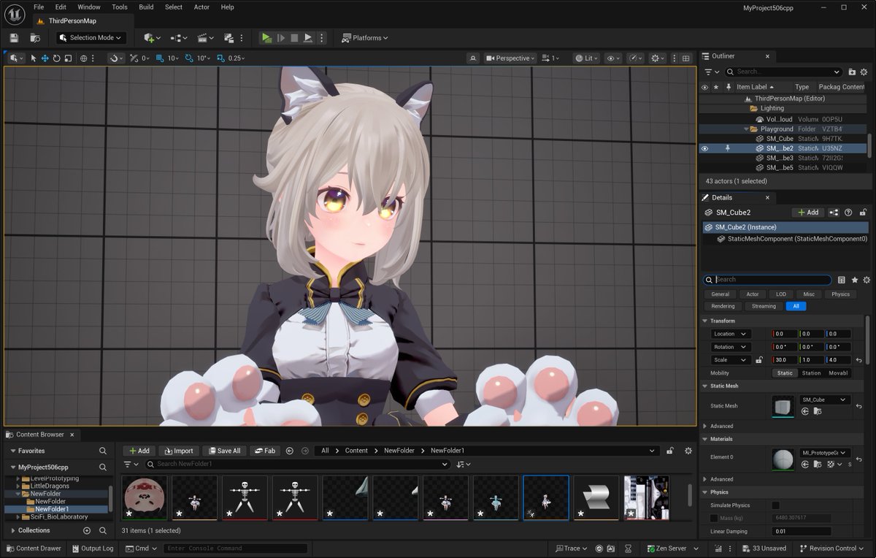Open the viewport camera settings gear
This screenshot has height=558, width=876.
click(x=656, y=58)
